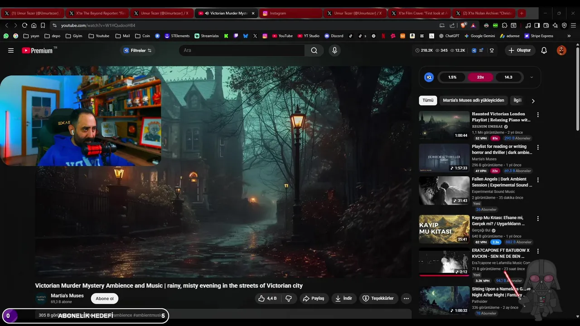
Task: Open the Giyim bookmarks folder
Action: click(x=74, y=36)
